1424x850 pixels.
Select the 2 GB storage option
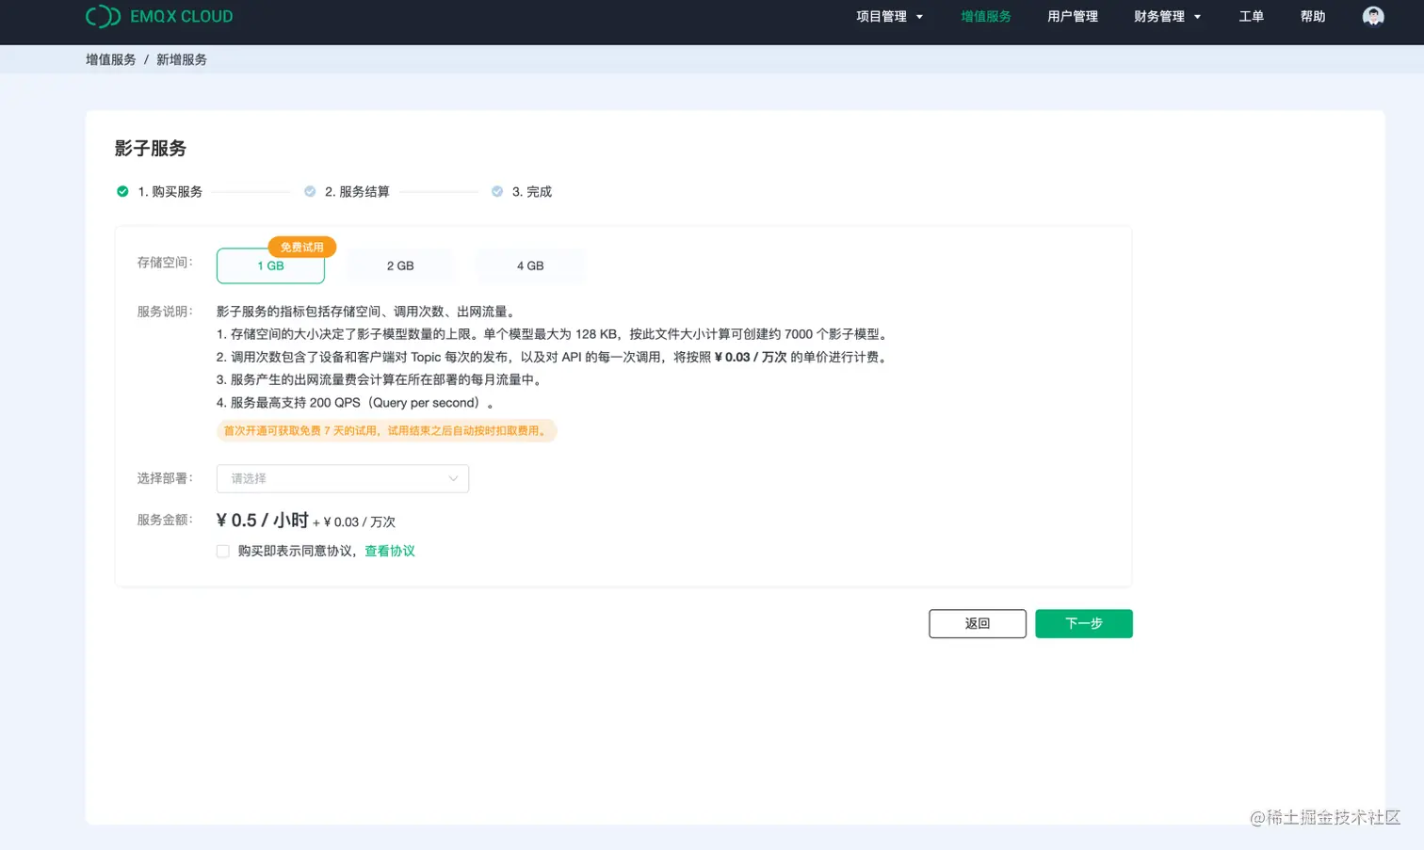point(399,265)
